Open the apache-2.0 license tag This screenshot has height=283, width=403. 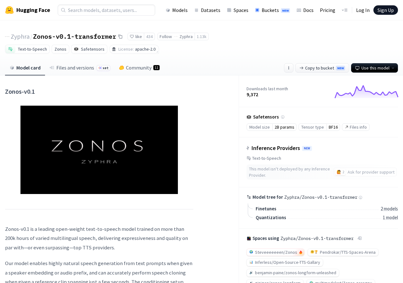tap(134, 49)
